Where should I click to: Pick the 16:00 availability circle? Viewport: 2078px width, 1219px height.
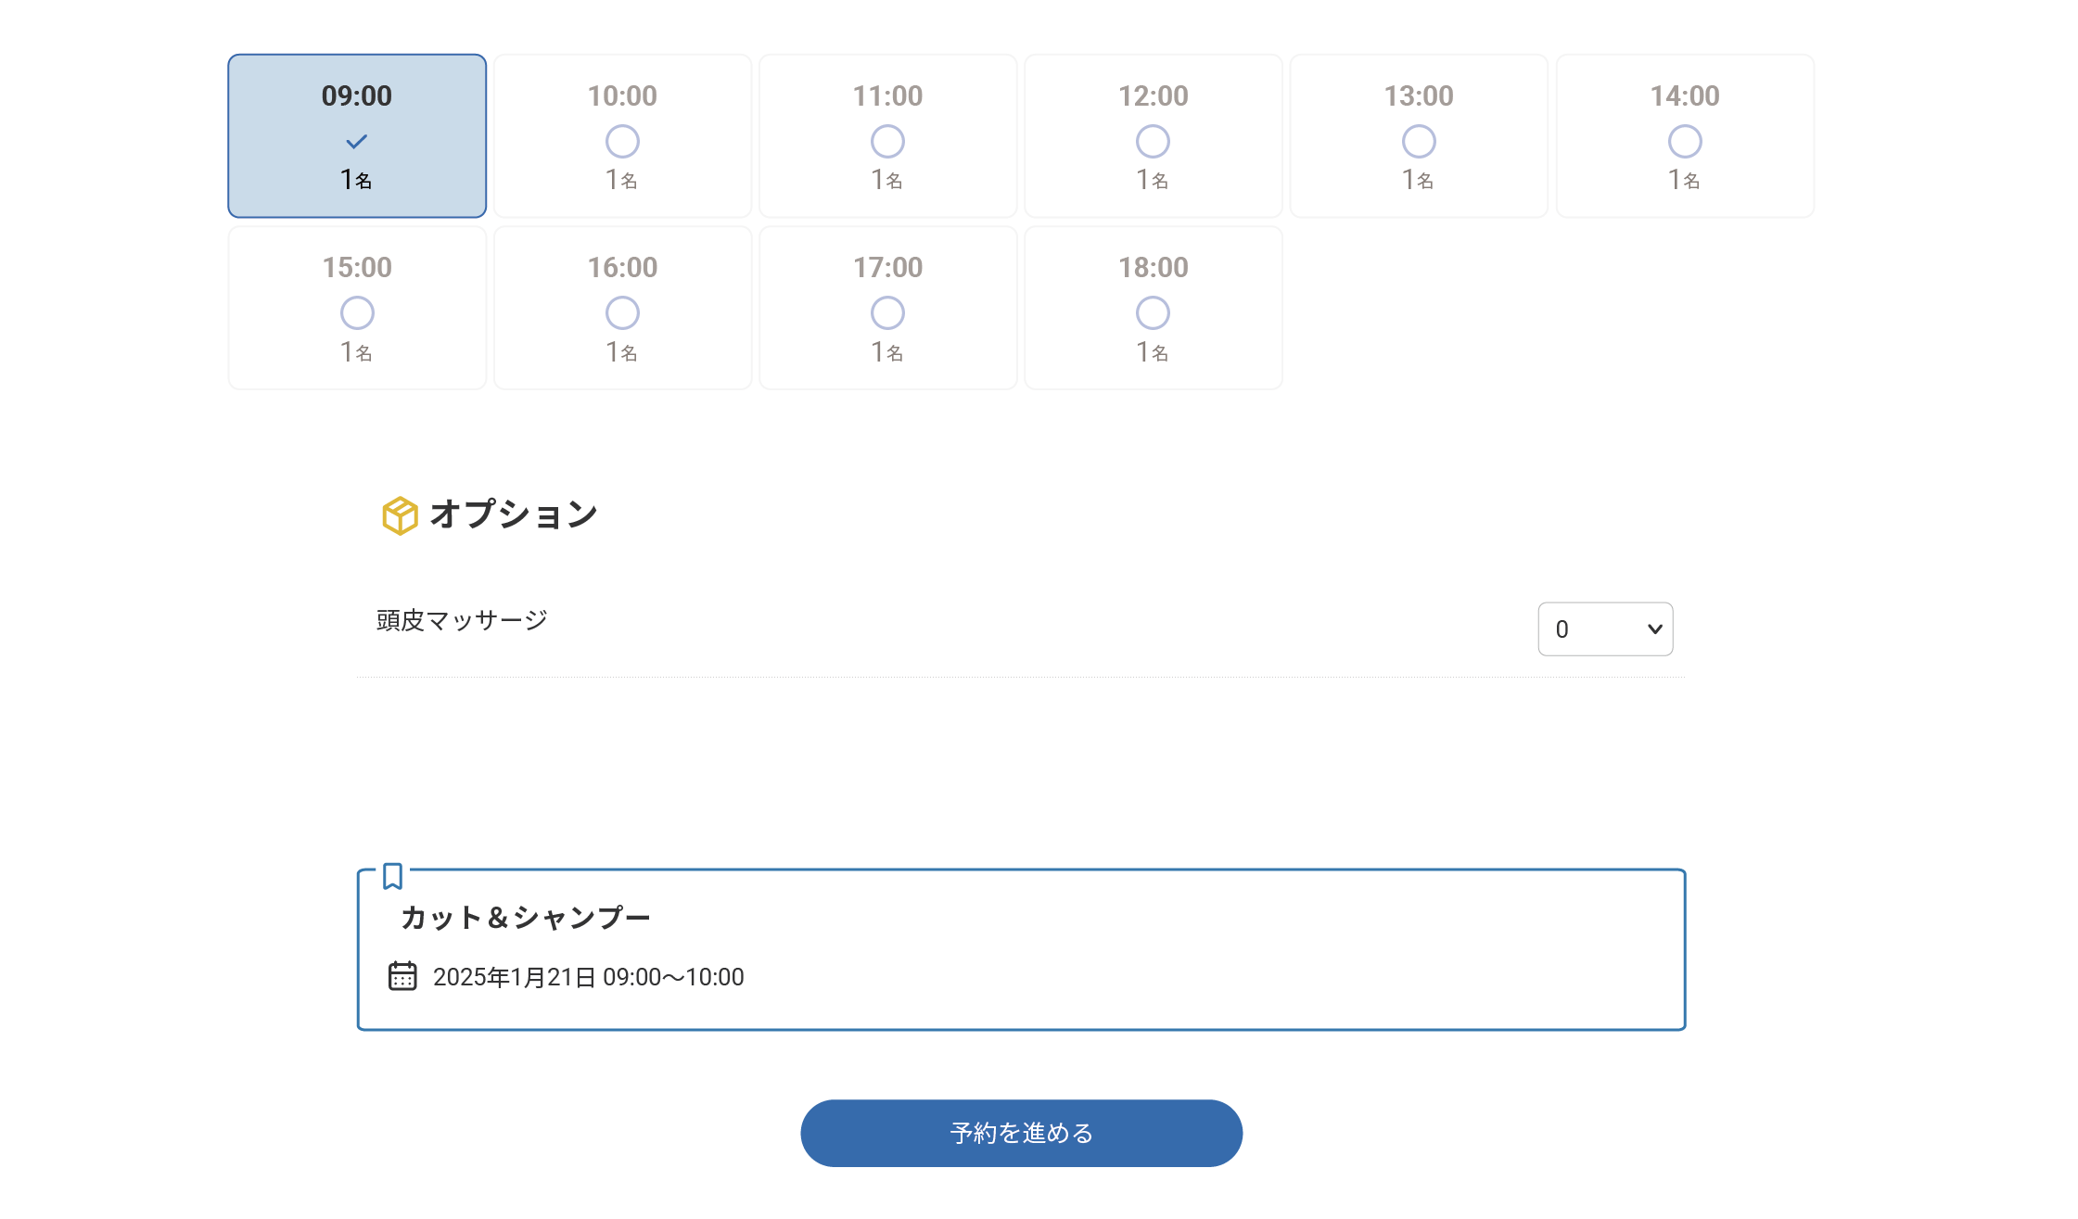(622, 313)
